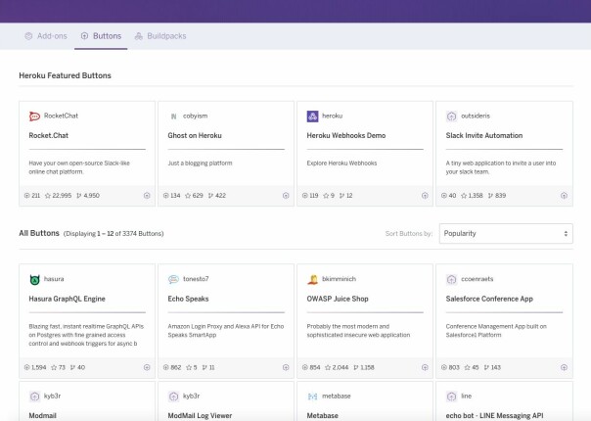The height and width of the screenshot is (421, 591).
Task: Click the 22,995 star count on Rocket.Chat
Action: point(62,196)
